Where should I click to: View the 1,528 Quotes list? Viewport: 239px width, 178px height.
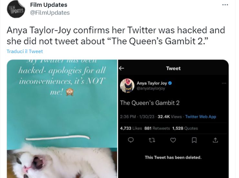click(185, 128)
